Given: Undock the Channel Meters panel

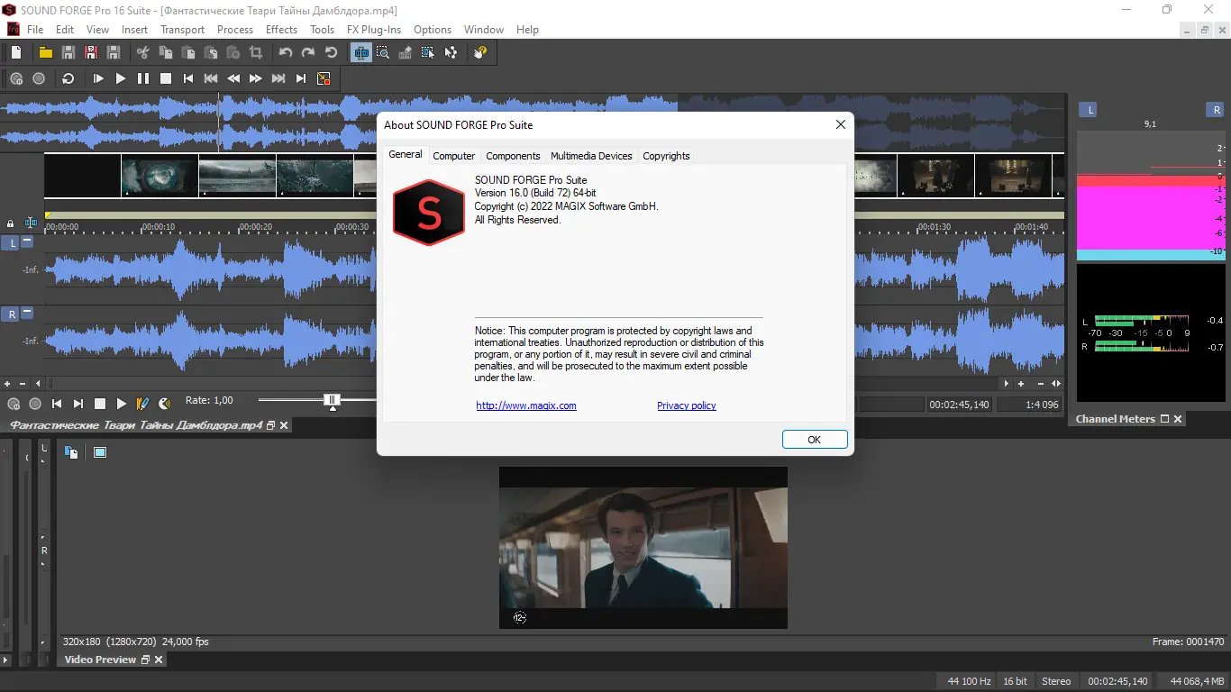Looking at the screenshot, I should (1164, 419).
